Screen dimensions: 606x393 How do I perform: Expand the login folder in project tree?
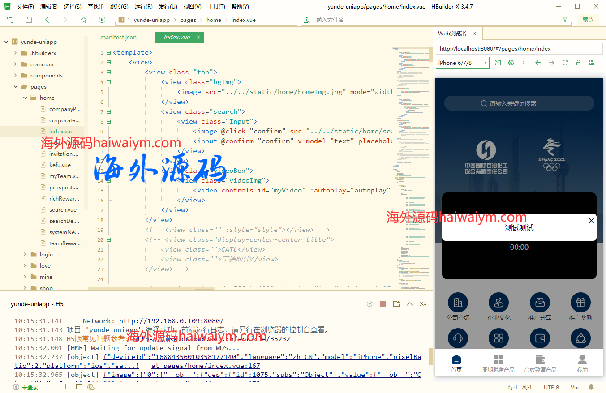point(25,255)
